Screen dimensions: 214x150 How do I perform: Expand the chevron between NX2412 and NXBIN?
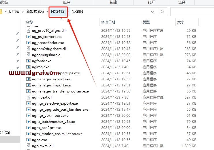69,12
